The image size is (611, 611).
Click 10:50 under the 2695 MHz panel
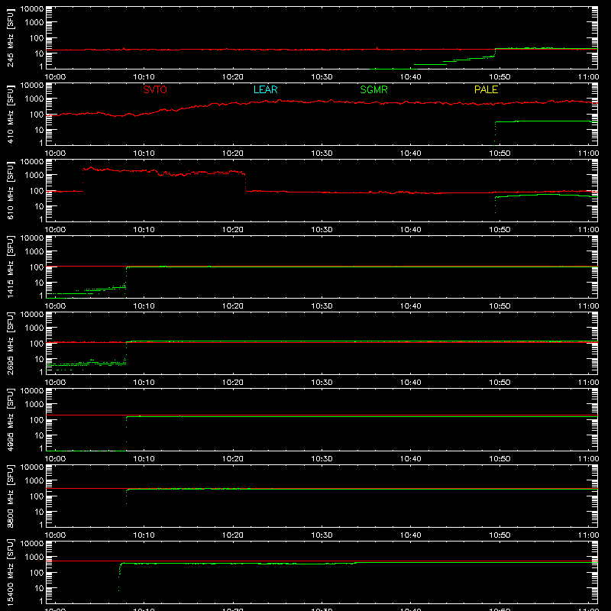point(499,383)
